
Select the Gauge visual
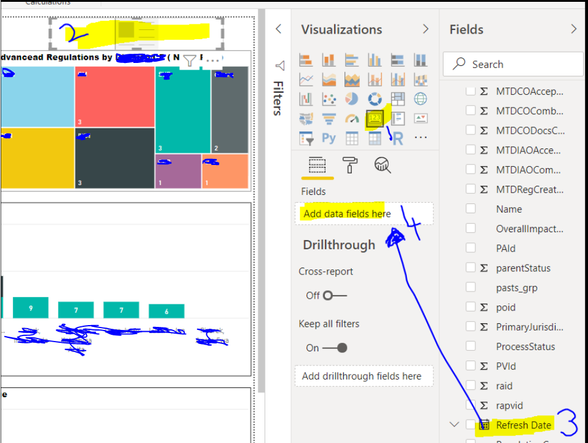click(x=351, y=117)
